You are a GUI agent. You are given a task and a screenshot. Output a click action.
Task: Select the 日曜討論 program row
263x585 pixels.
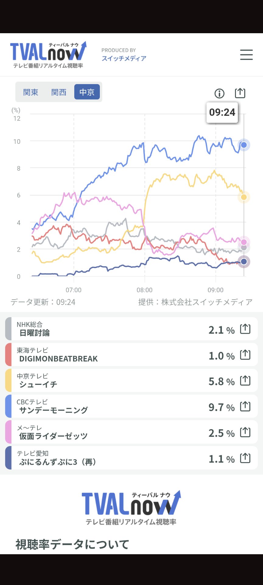(131, 329)
